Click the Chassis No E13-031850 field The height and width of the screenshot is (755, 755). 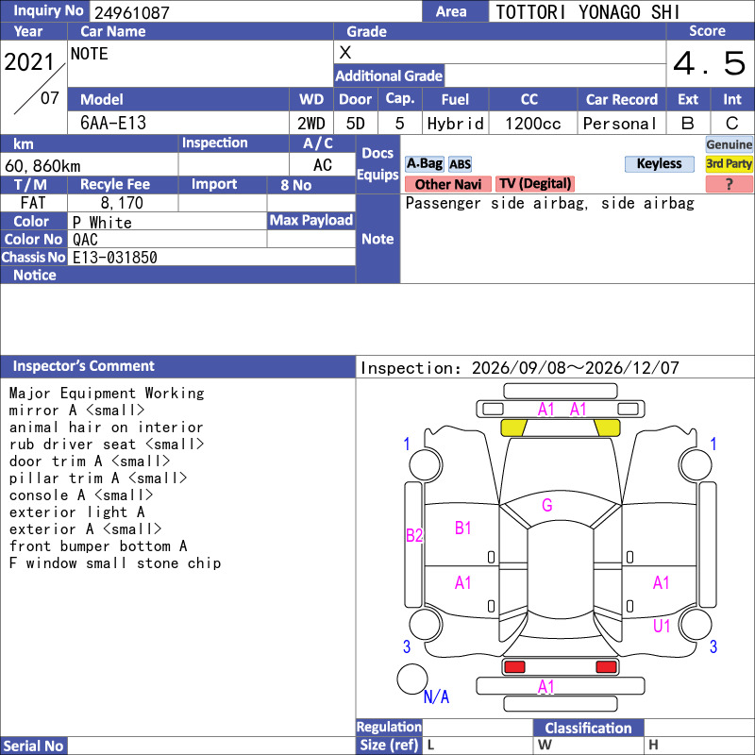[211, 257]
